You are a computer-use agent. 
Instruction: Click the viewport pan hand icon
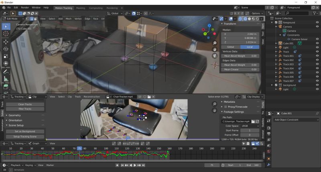point(215,49)
